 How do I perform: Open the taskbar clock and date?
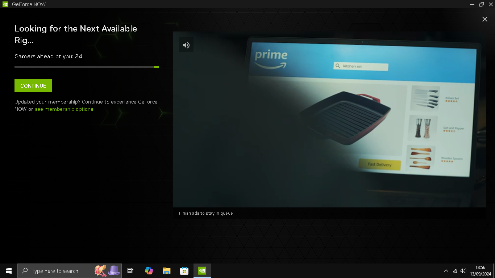click(x=481, y=271)
